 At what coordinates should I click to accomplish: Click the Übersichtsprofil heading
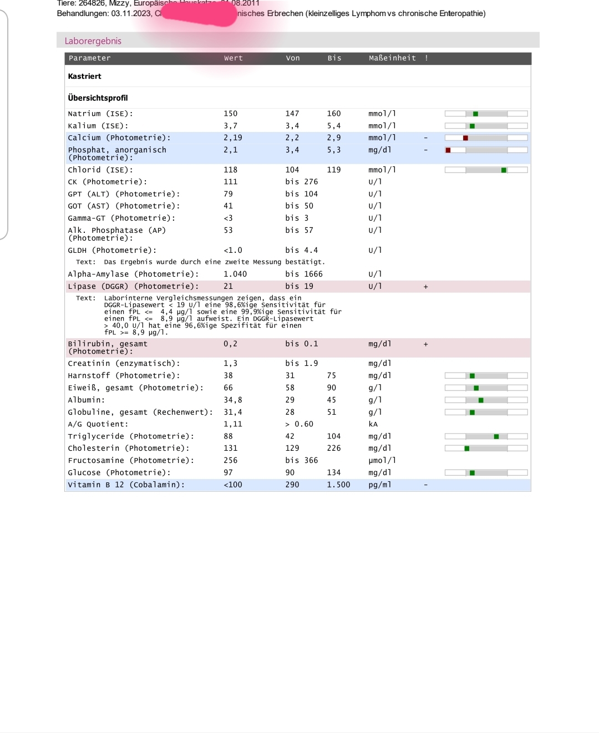click(98, 98)
